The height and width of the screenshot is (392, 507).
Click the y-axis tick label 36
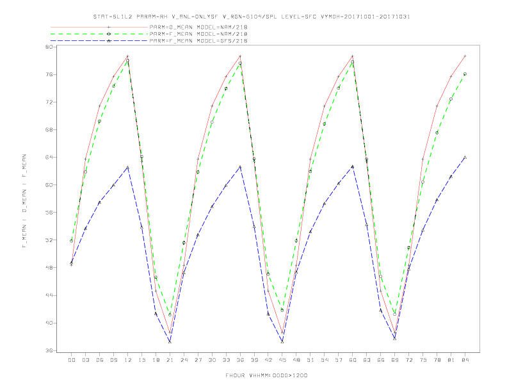coord(49,350)
